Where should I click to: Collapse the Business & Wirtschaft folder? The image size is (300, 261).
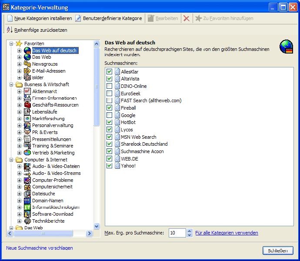coord(11,84)
